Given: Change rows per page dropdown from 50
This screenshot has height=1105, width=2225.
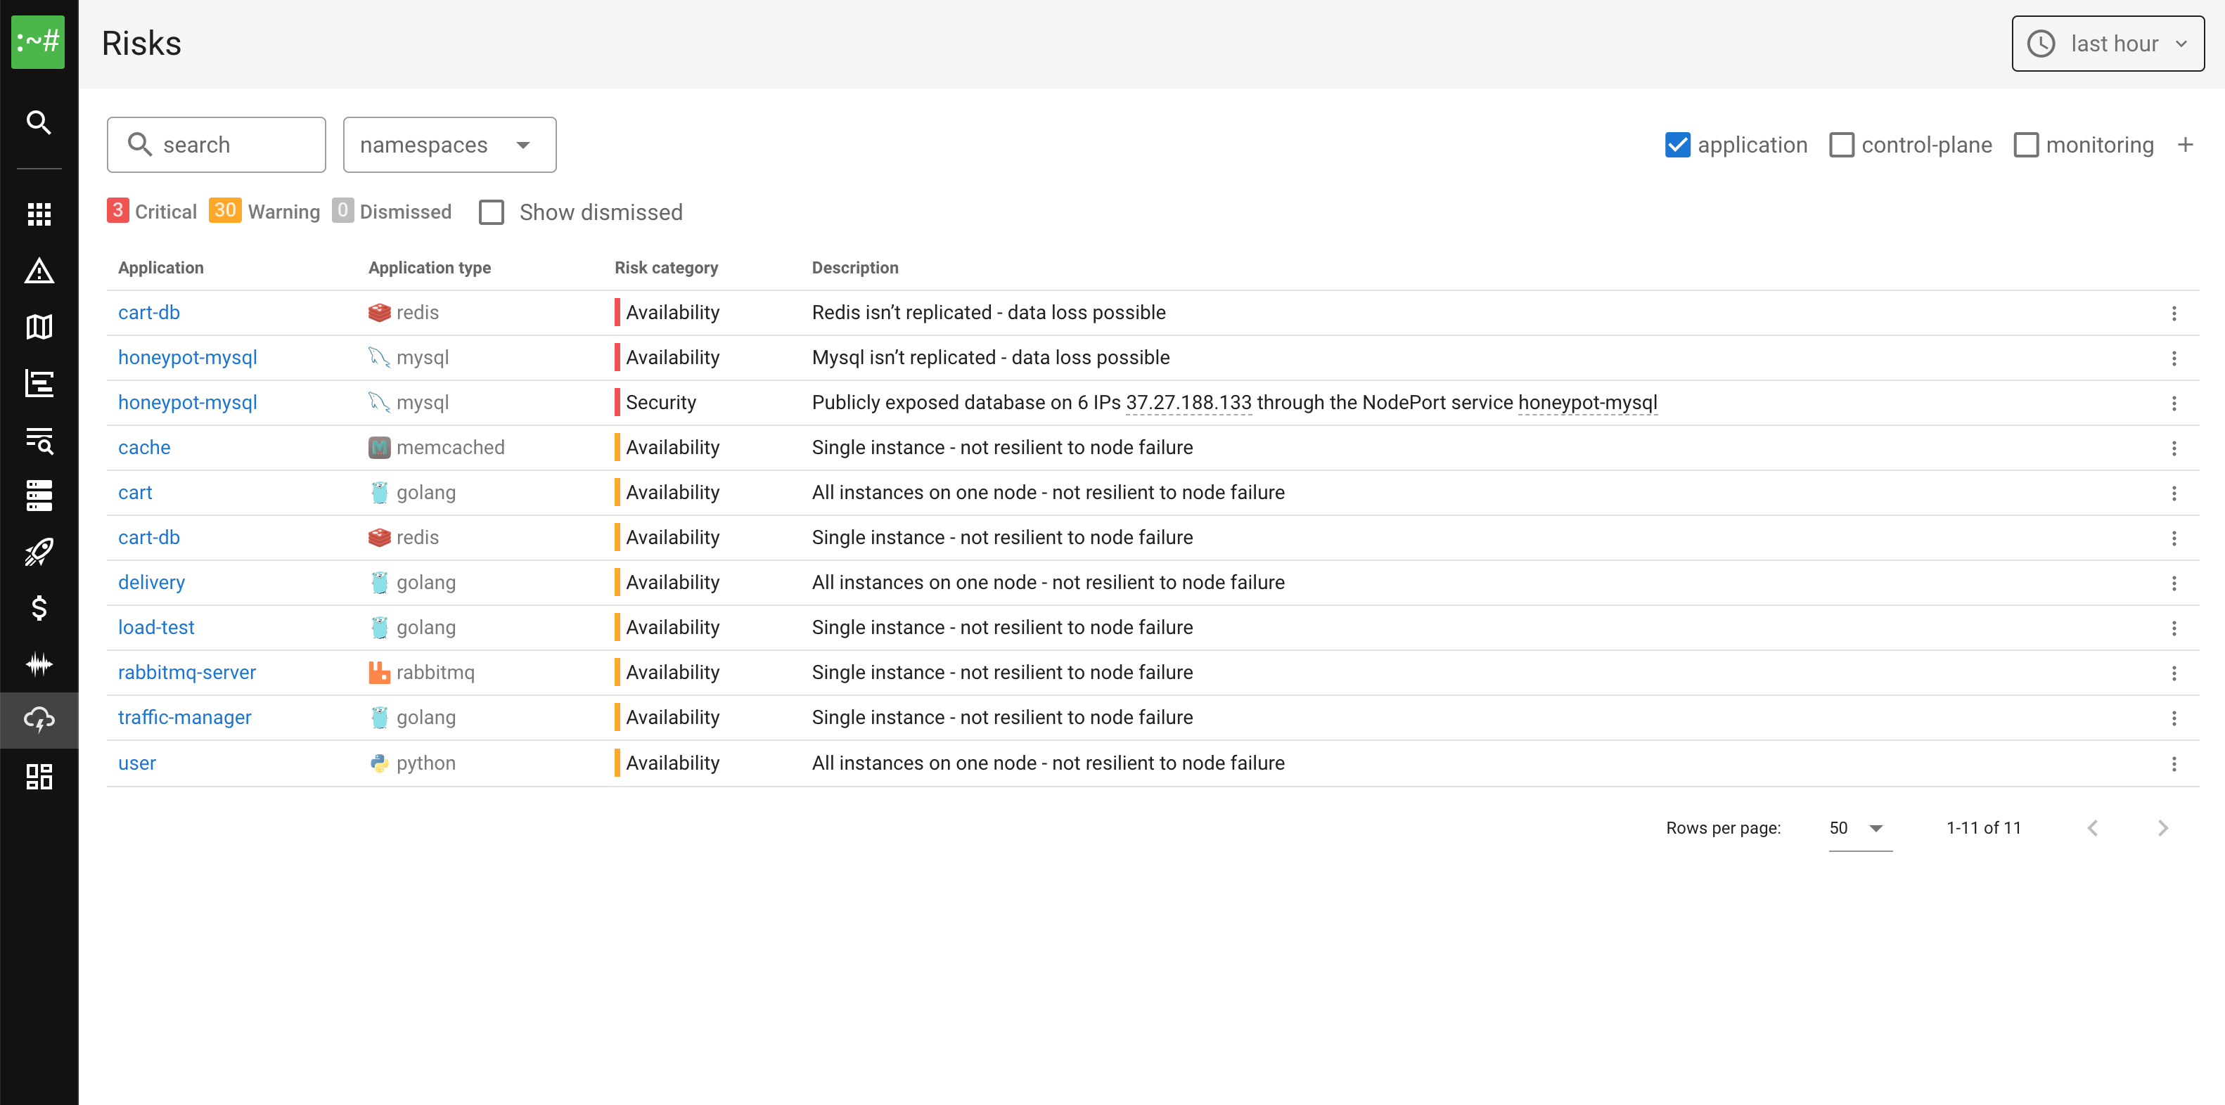Looking at the screenshot, I should pos(1859,828).
